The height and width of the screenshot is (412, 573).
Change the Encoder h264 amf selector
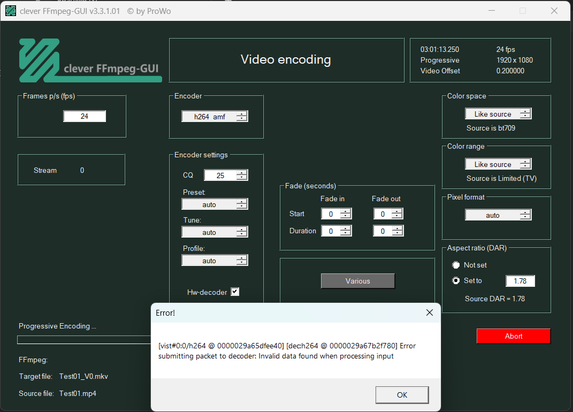click(x=215, y=117)
